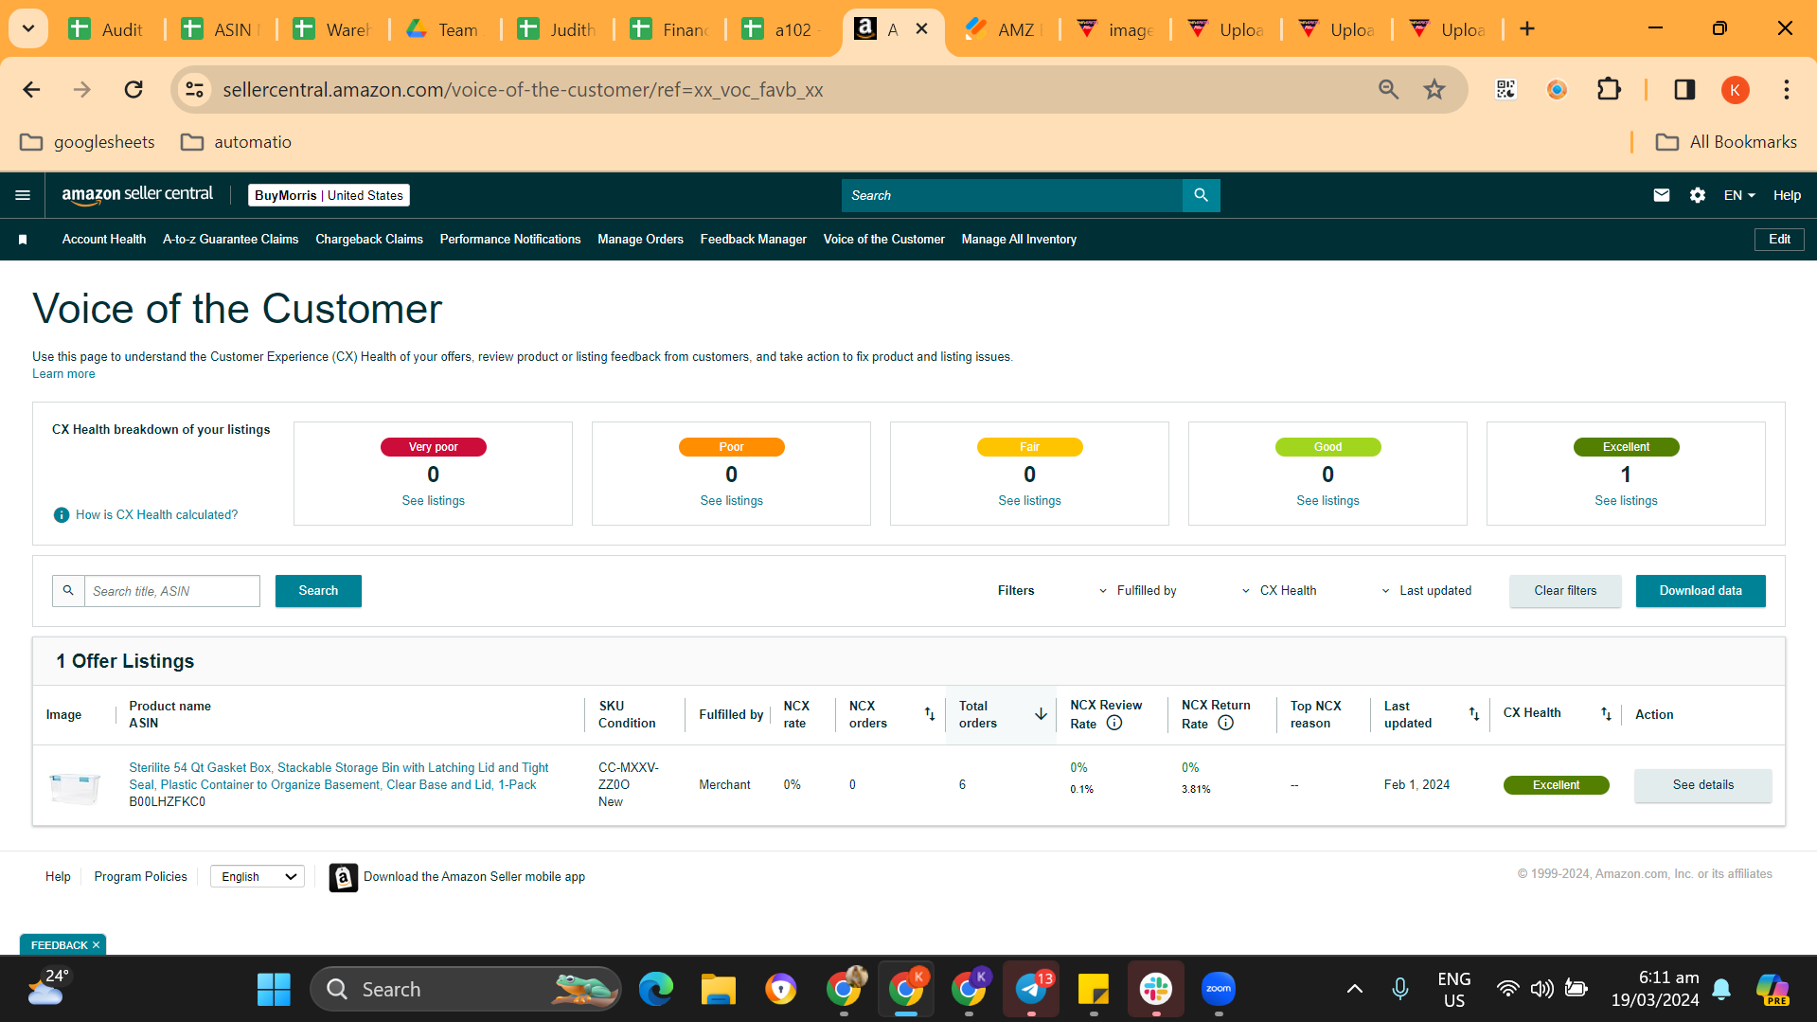Open How is CX Health calculated link
Viewport: 1817px width, 1022px height.
tap(156, 515)
